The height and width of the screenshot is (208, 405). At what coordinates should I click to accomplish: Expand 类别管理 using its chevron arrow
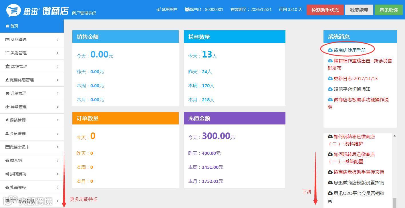point(57,53)
